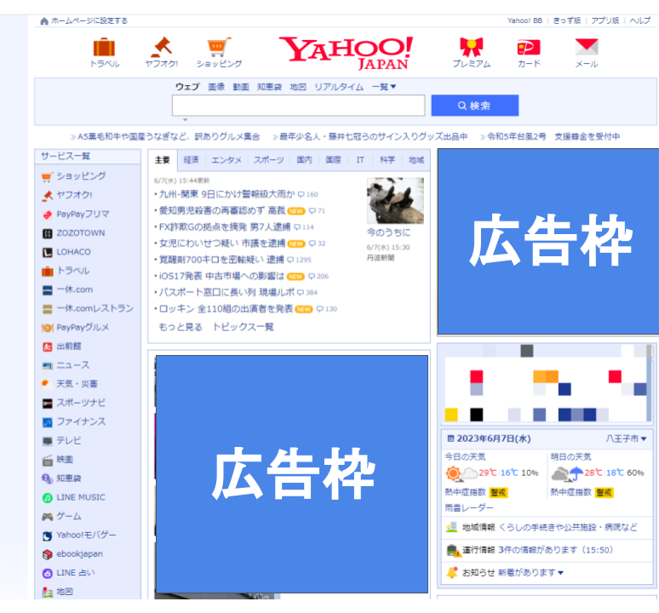Click the 今日の天気 sunny weather icon

[453, 473]
